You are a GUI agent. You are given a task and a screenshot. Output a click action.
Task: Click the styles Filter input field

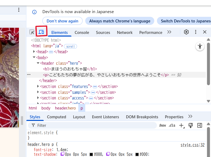coord(93,125)
